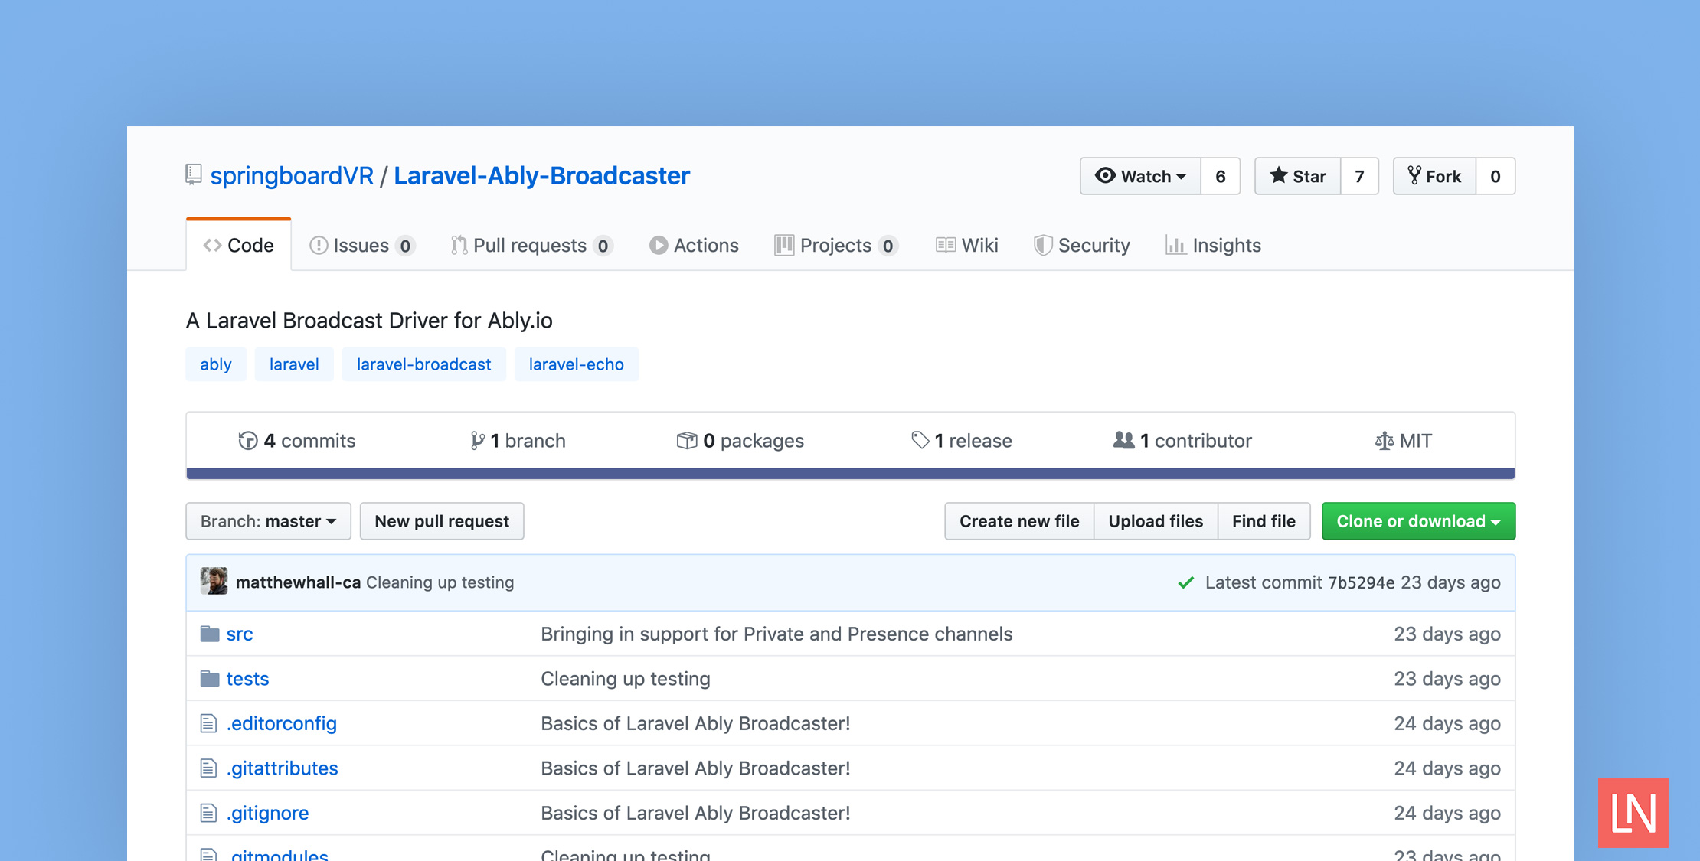Open the .gitignore file link

point(268,813)
